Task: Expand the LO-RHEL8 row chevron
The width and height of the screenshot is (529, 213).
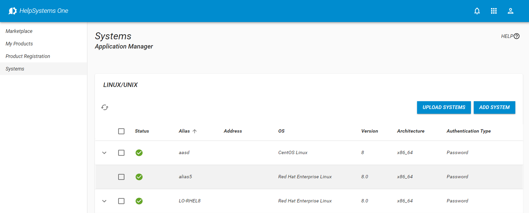Action: [104, 201]
